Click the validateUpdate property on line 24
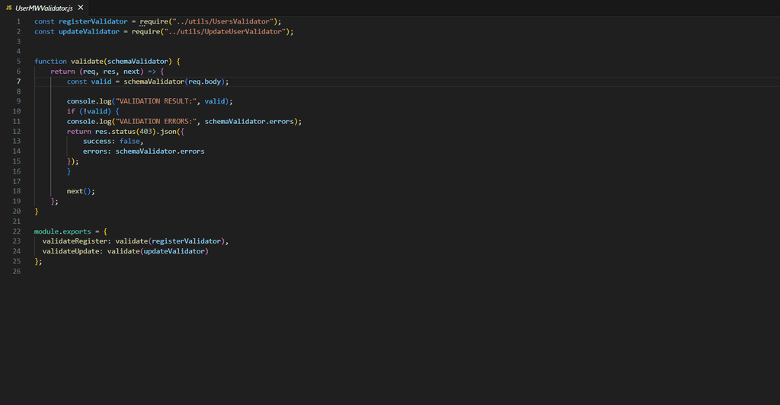This screenshot has width=780, height=405. coord(72,250)
